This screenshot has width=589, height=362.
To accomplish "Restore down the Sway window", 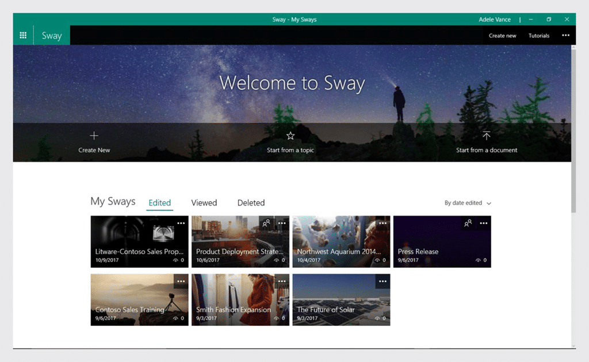I will pyautogui.click(x=549, y=20).
